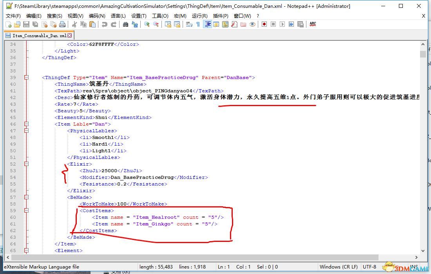This screenshot has width=431, height=274.
Task: Collapse the Elixir block fold marker
Action: tap(26, 164)
